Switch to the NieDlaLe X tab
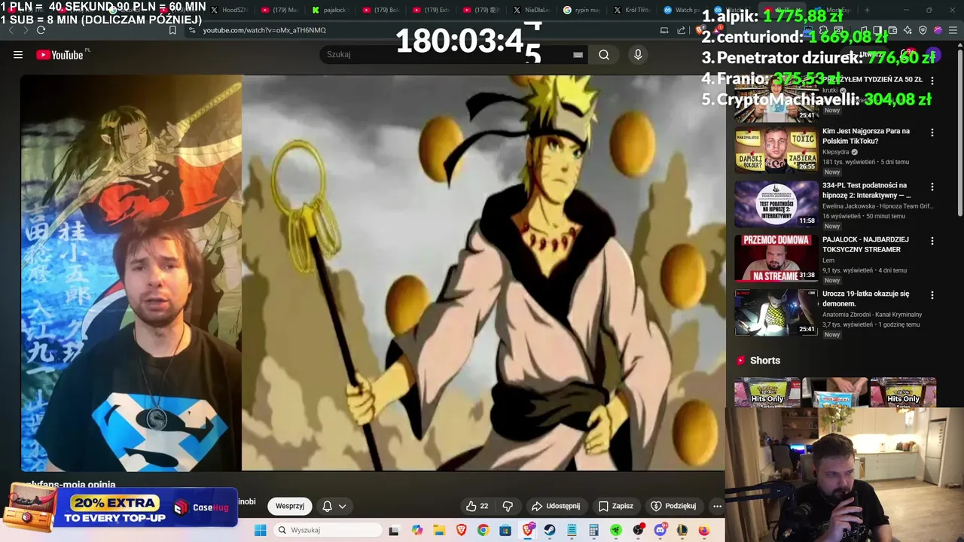964x542 pixels. 532,10
